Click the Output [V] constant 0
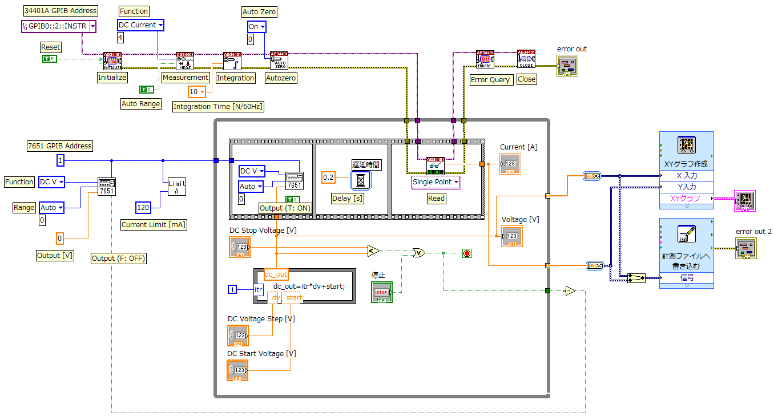 (61, 239)
